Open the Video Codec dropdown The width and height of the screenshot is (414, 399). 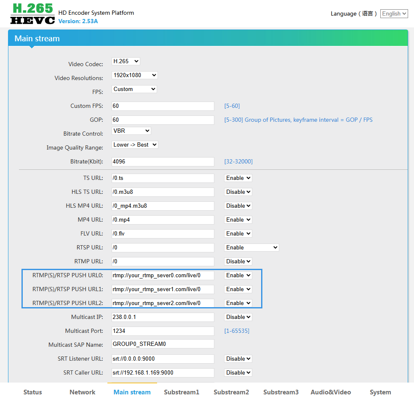(126, 62)
